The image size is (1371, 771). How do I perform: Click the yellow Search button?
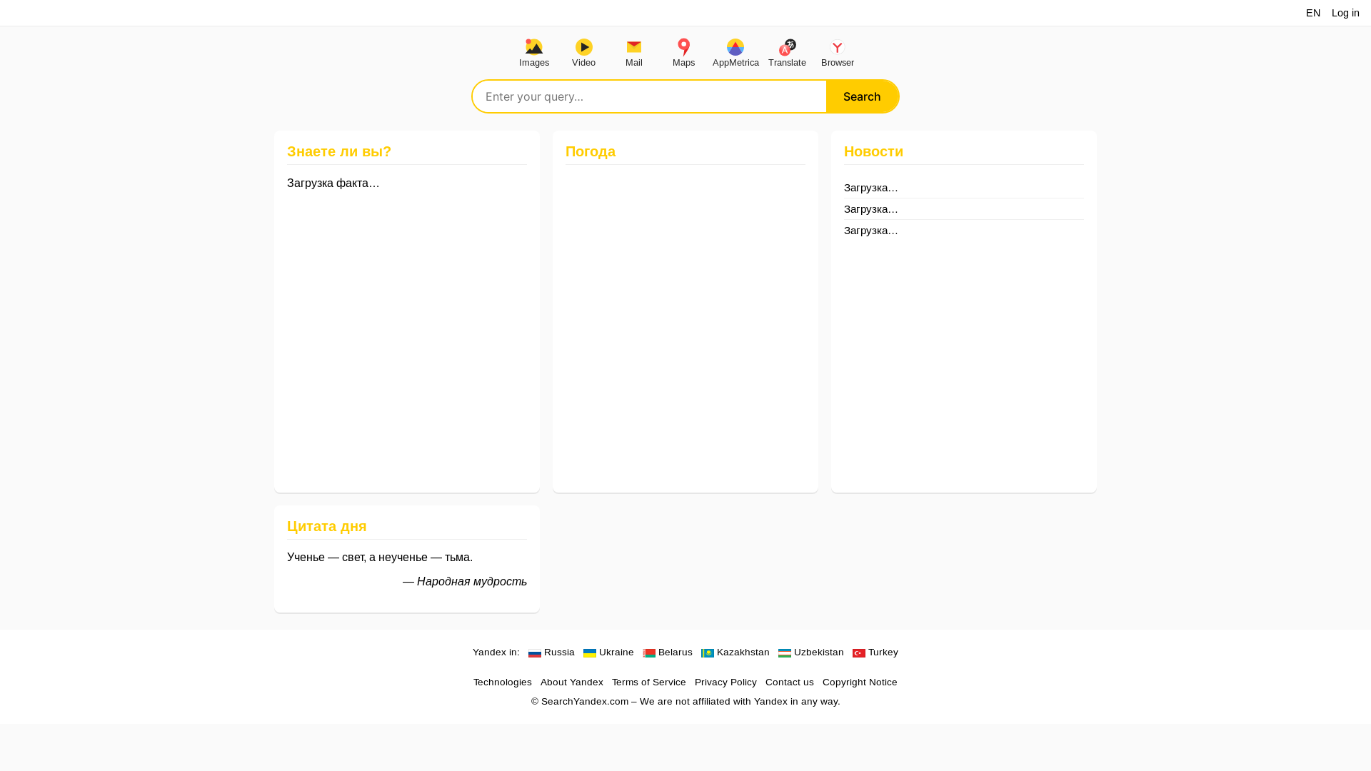(x=862, y=96)
